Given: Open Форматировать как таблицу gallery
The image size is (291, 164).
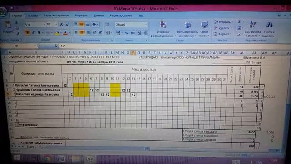Looking at the screenshot, I should 187,29.
